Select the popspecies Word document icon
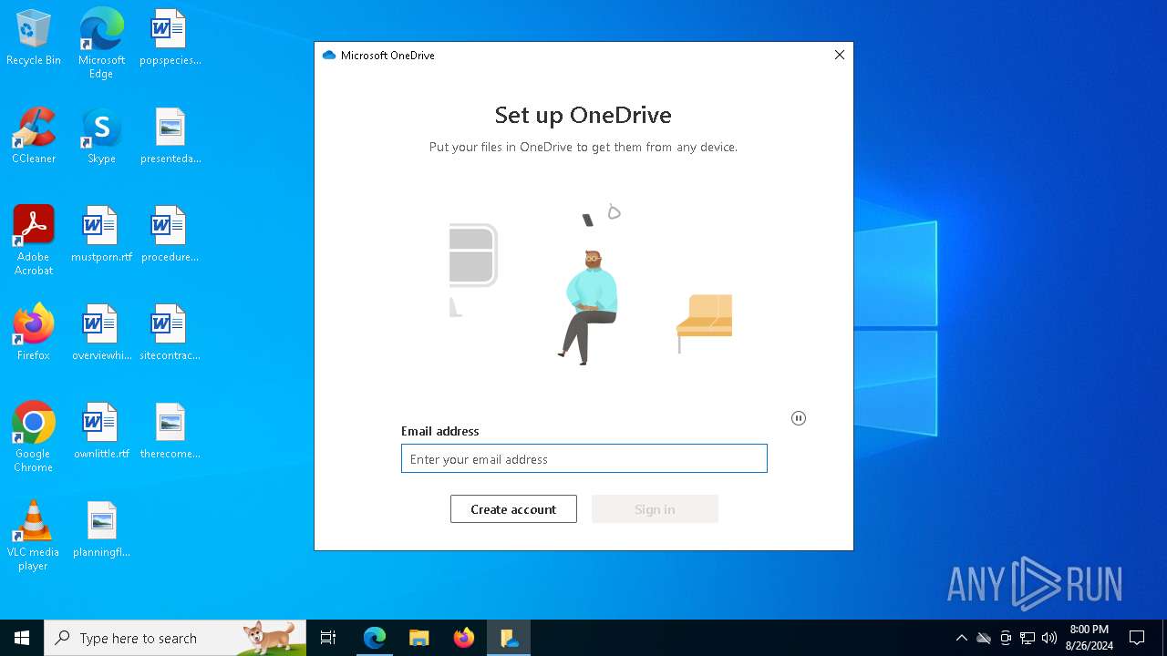The height and width of the screenshot is (656, 1167). (170, 38)
